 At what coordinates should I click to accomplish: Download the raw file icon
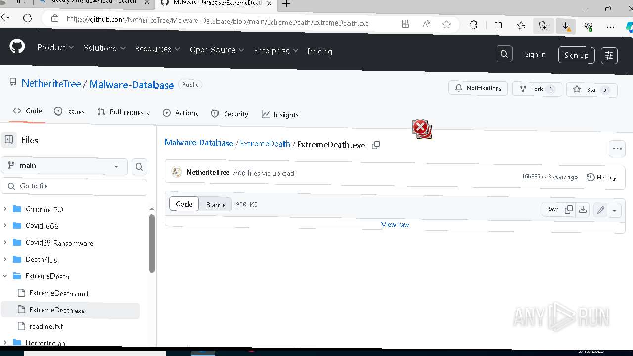click(583, 210)
